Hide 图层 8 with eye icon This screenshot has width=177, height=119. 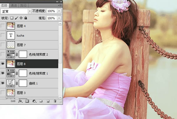point(3,64)
